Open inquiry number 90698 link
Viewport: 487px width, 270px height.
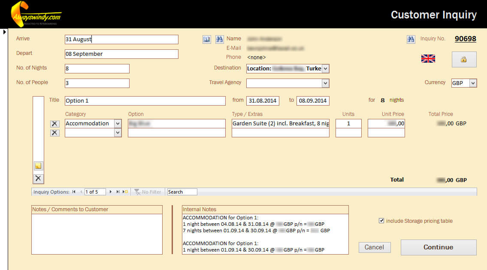click(465, 39)
